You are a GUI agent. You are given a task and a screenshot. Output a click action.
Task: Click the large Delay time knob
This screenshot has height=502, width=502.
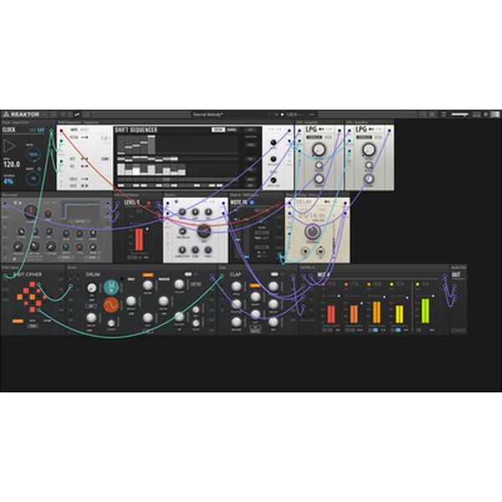pos(312,232)
